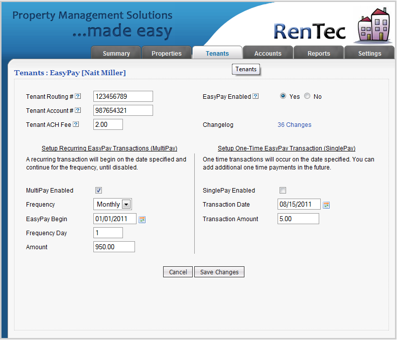
Task: Toggle the MultiPay Enabled checkbox
Action: click(x=98, y=190)
